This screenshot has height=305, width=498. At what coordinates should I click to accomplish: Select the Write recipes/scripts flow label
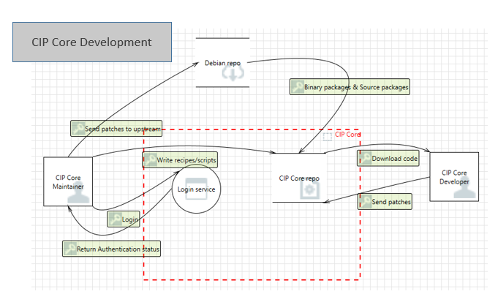coord(180,159)
